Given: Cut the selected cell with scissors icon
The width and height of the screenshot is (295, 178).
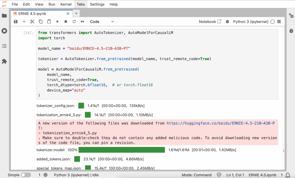Looking at the screenshot, I should click(32, 22).
